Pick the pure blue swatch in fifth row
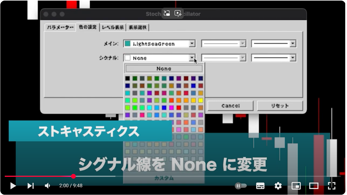The width and height of the screenshot is (347, 195). coord(164,108)
